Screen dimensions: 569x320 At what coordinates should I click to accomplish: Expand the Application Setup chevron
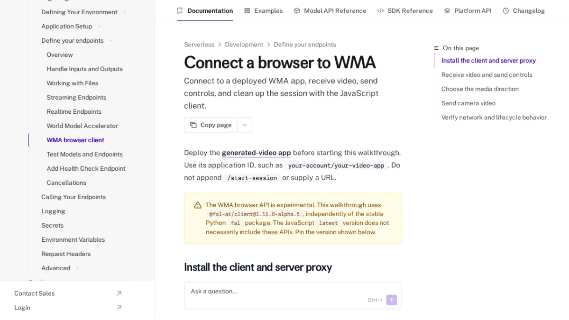99,26
